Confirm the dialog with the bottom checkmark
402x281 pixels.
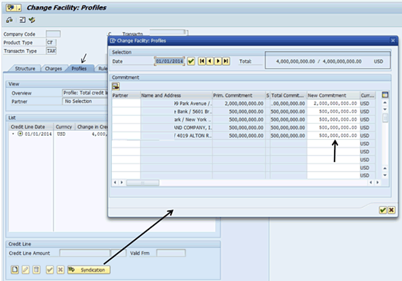[382, 210]
